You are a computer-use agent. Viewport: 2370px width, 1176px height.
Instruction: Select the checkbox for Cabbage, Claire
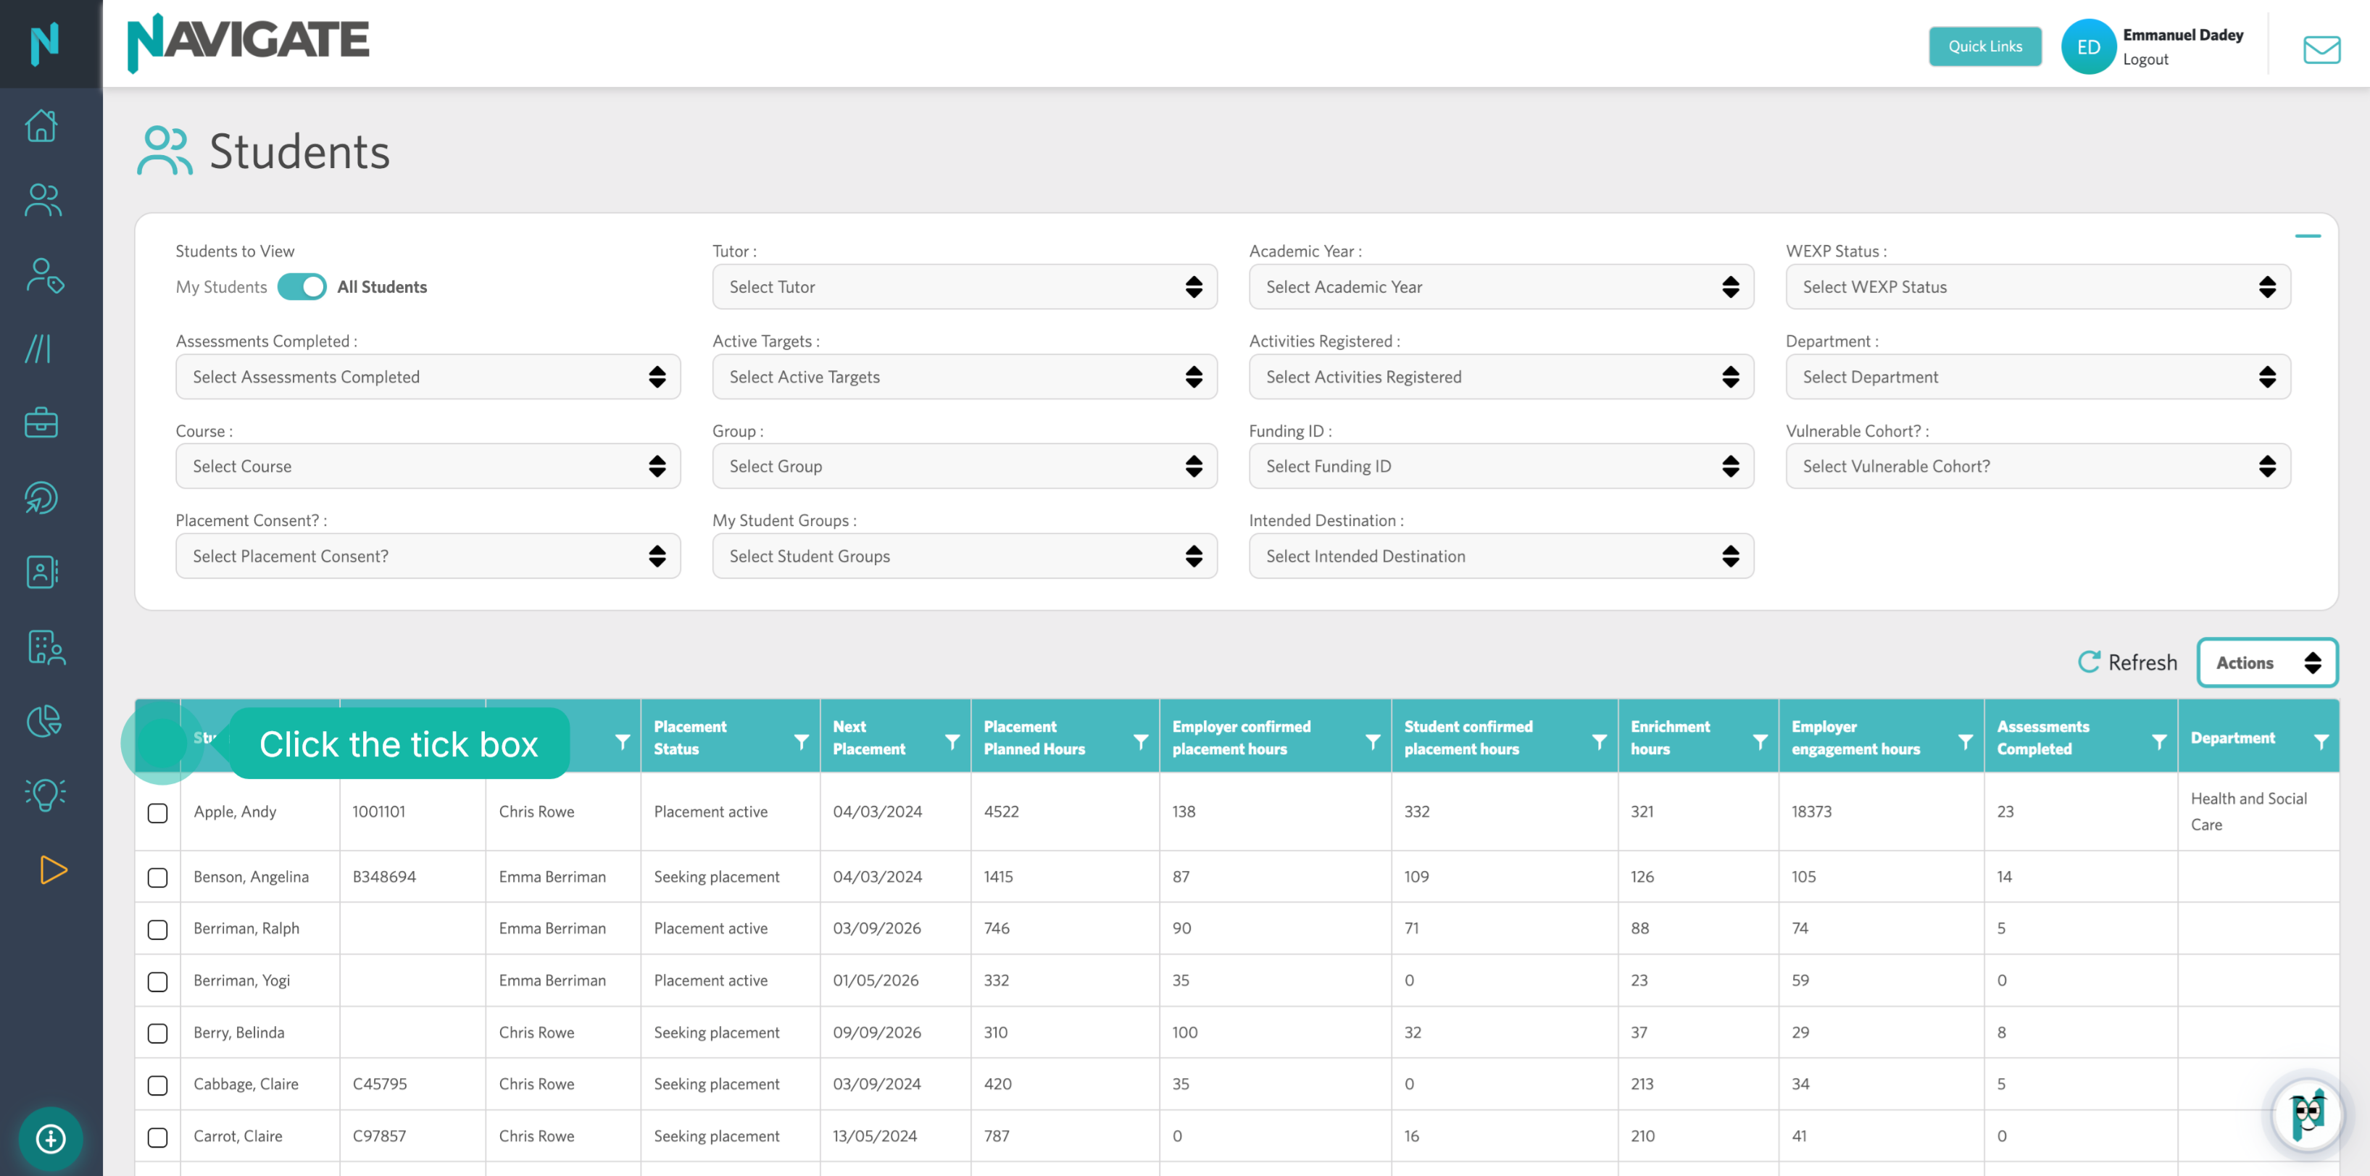click(x=157, y=1085)
